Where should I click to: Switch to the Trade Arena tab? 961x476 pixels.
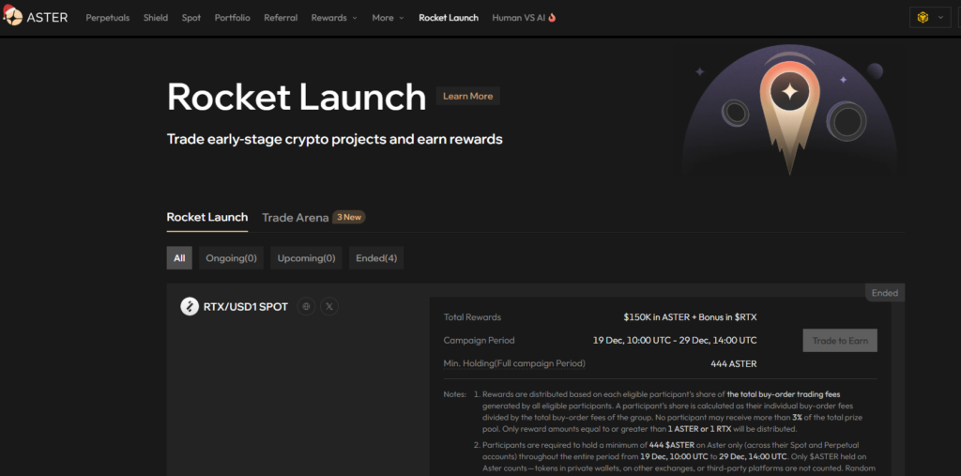(296, 217)
